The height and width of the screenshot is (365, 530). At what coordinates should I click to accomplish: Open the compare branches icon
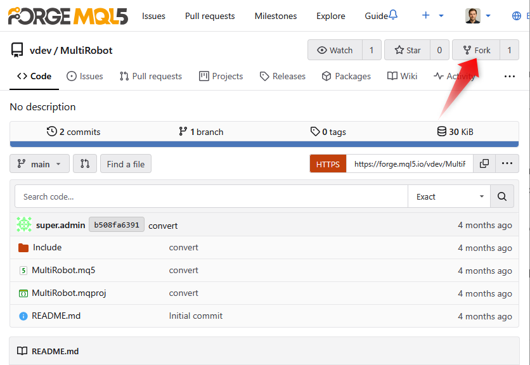[x=85, y=163]
